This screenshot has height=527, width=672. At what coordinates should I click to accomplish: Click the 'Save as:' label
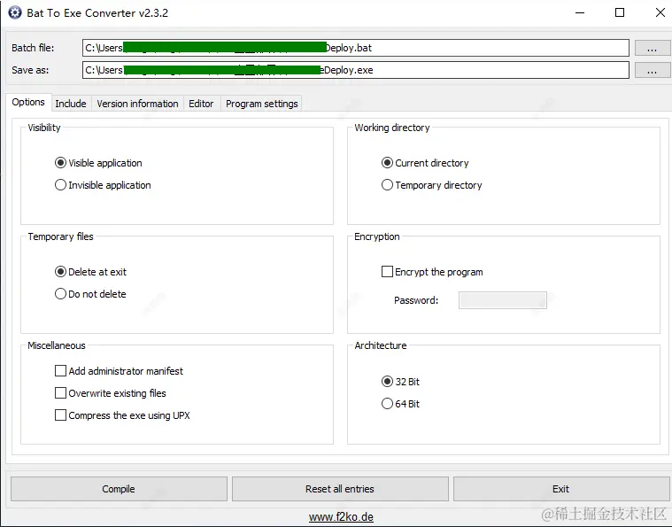pos(30,70)
